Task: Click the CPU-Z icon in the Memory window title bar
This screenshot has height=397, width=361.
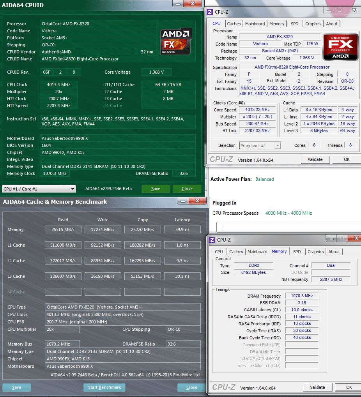Action: [212, 240]
